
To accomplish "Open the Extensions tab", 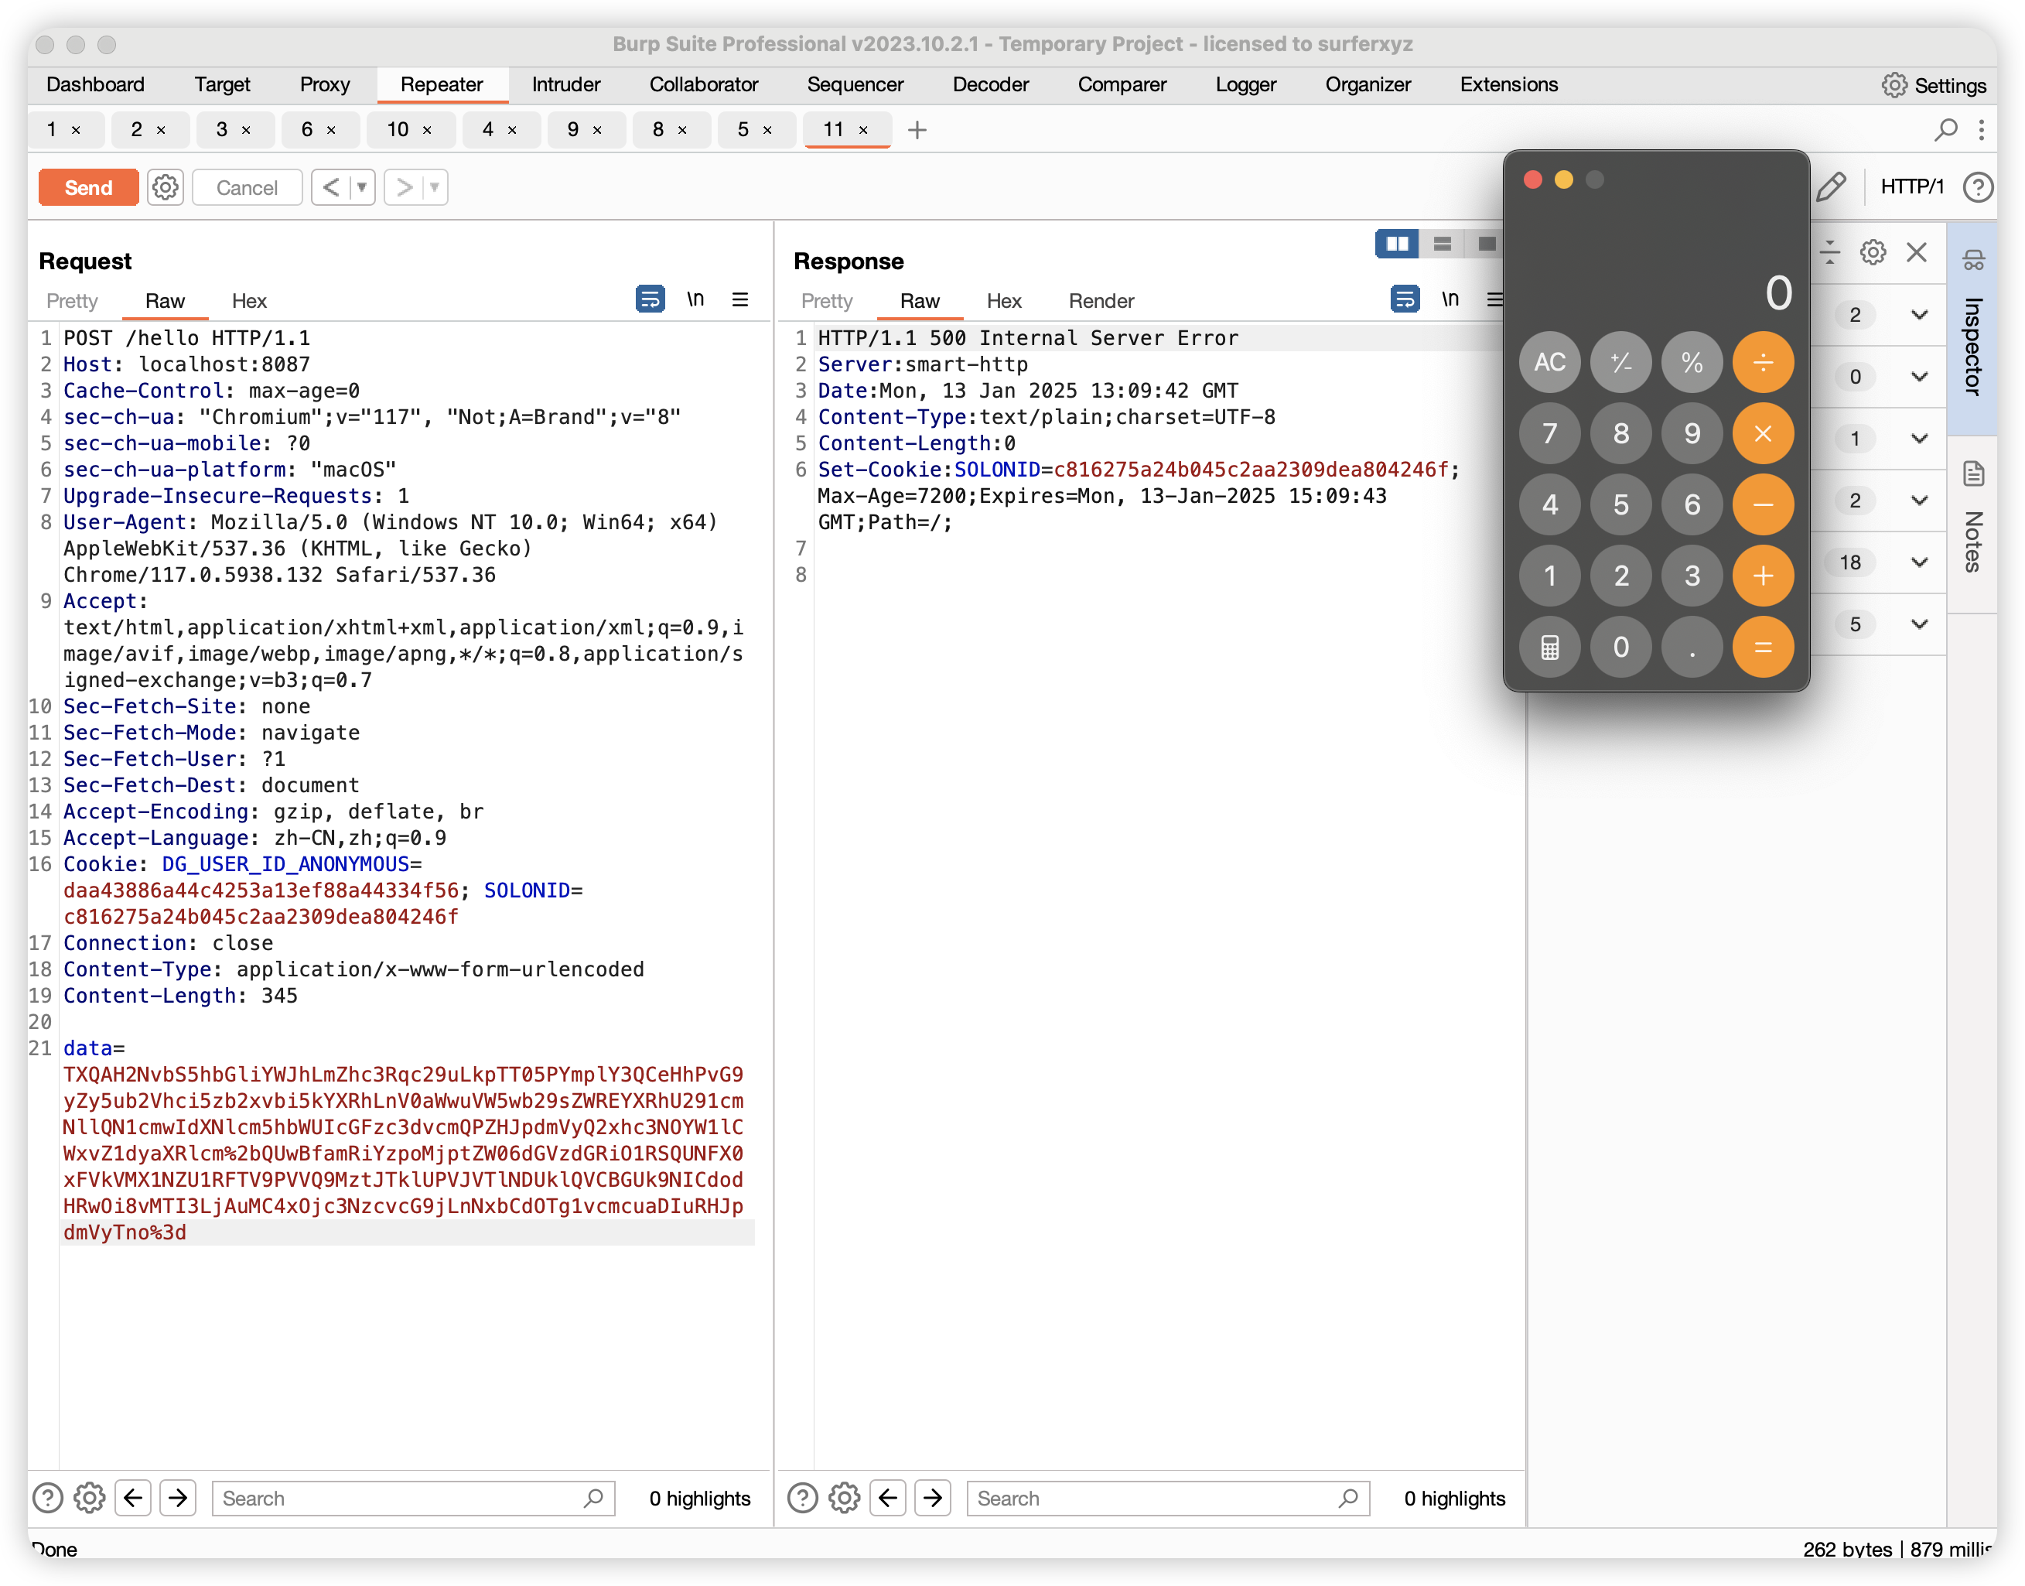I will point(1509,84).
